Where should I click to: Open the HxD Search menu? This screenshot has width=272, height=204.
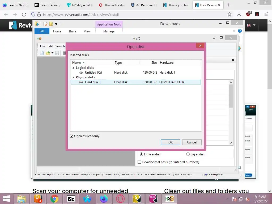pos(60,46)
